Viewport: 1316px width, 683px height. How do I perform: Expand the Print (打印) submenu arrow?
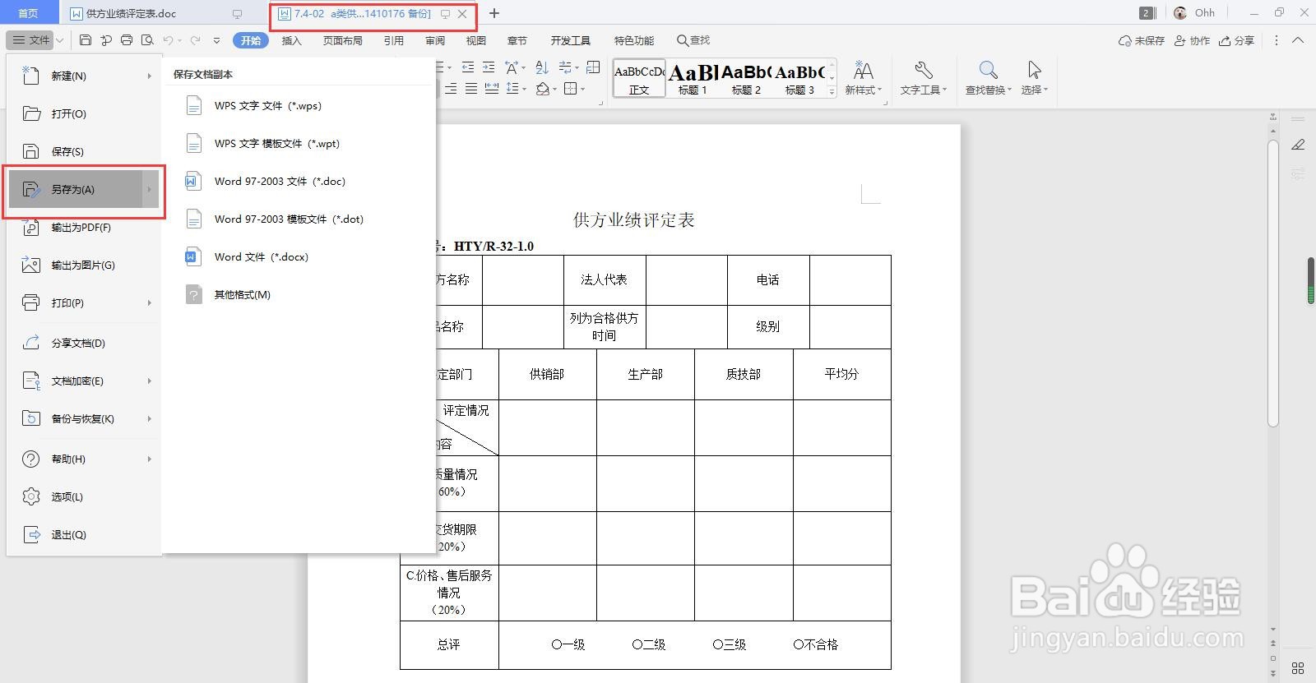point(150,303)
